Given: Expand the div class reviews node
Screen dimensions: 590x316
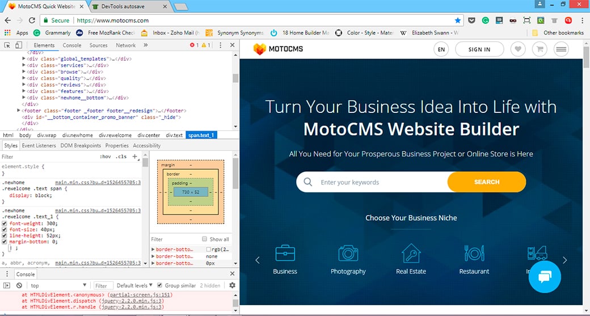Looking at the screenshot, I should (x=24, y=85).
